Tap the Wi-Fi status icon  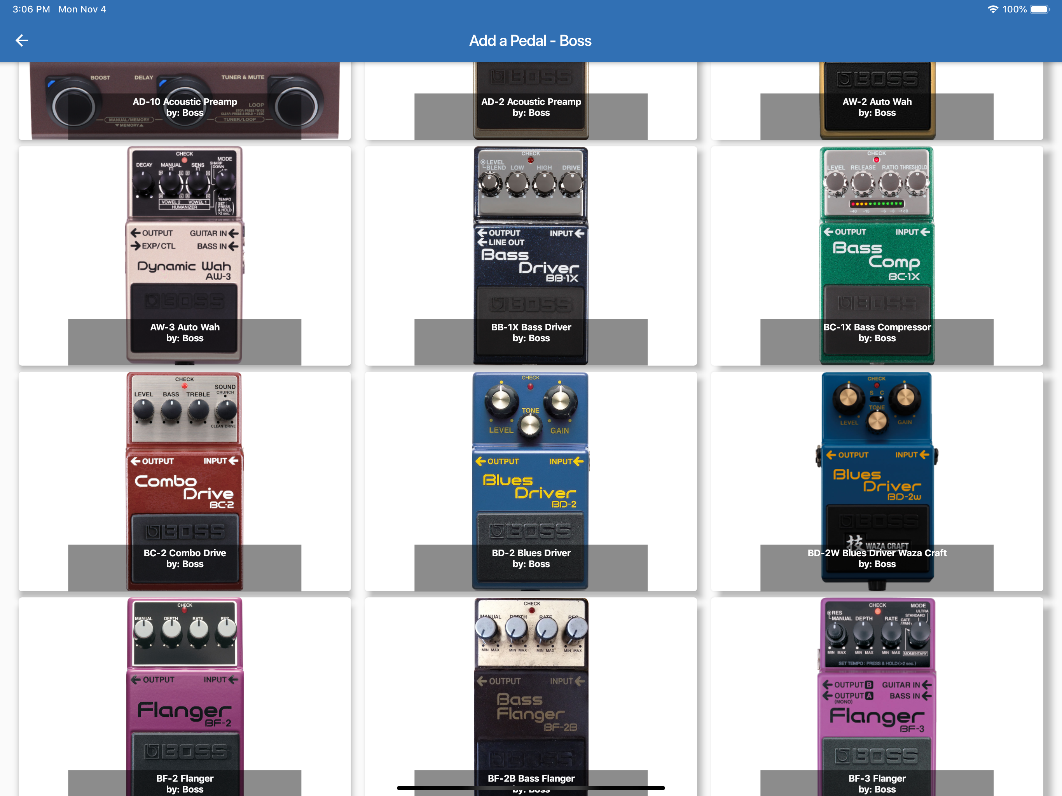coord(992,9)
